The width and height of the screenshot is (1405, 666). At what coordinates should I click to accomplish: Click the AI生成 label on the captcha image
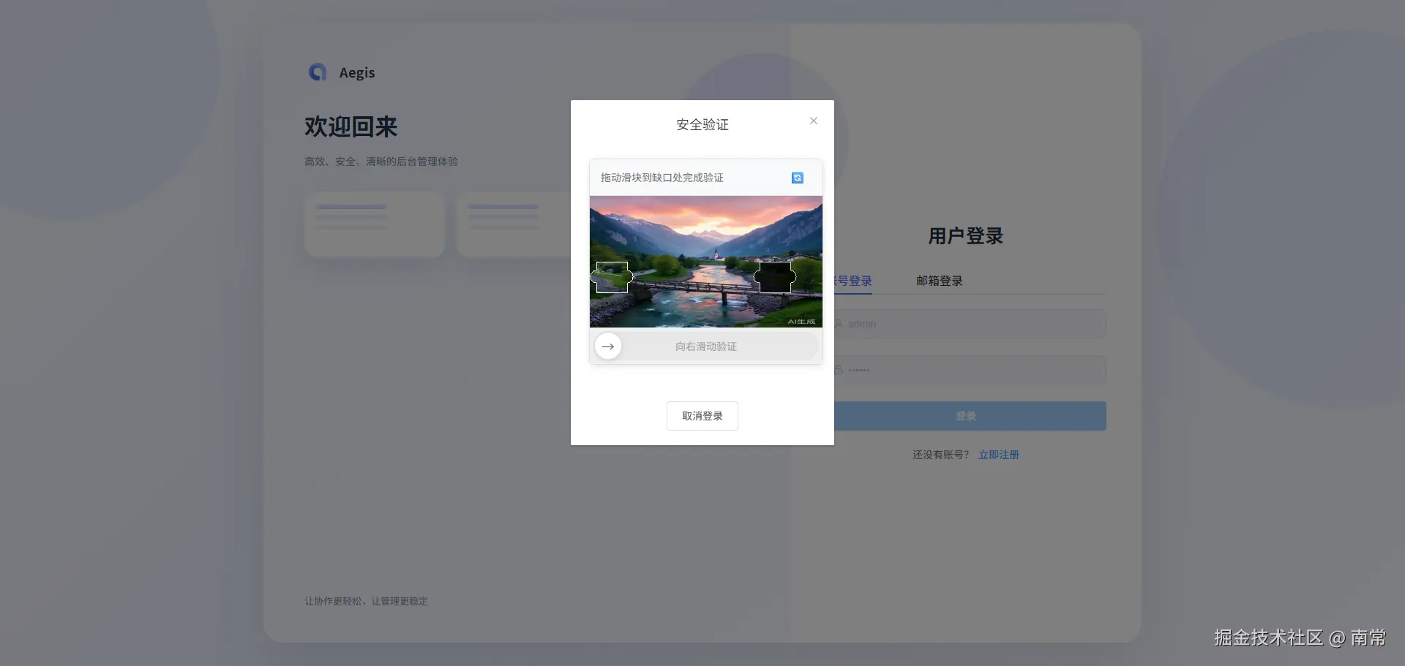[801, 322]
